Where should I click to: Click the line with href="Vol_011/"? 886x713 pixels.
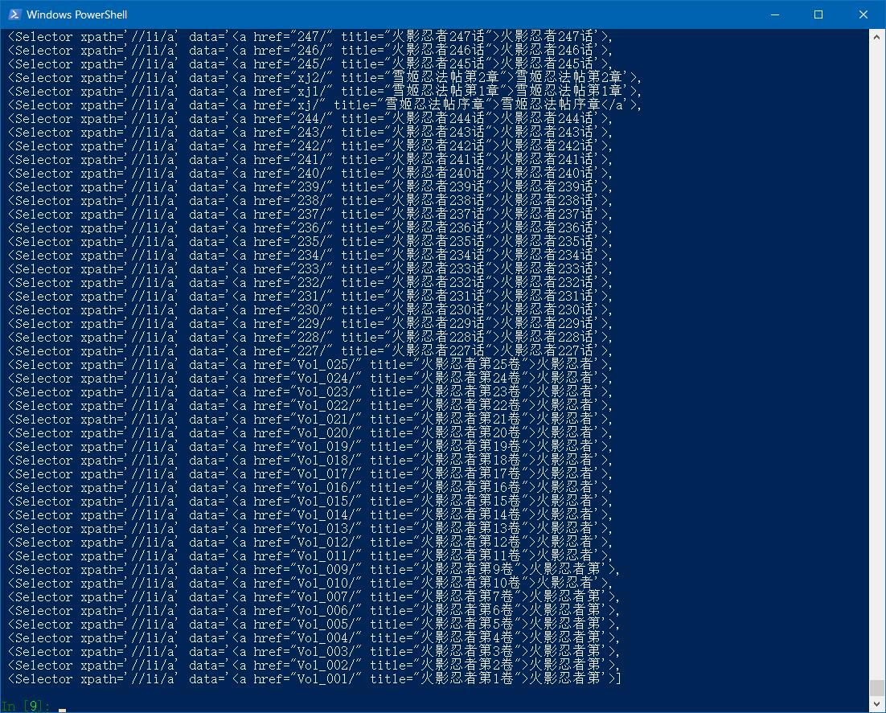310,556
